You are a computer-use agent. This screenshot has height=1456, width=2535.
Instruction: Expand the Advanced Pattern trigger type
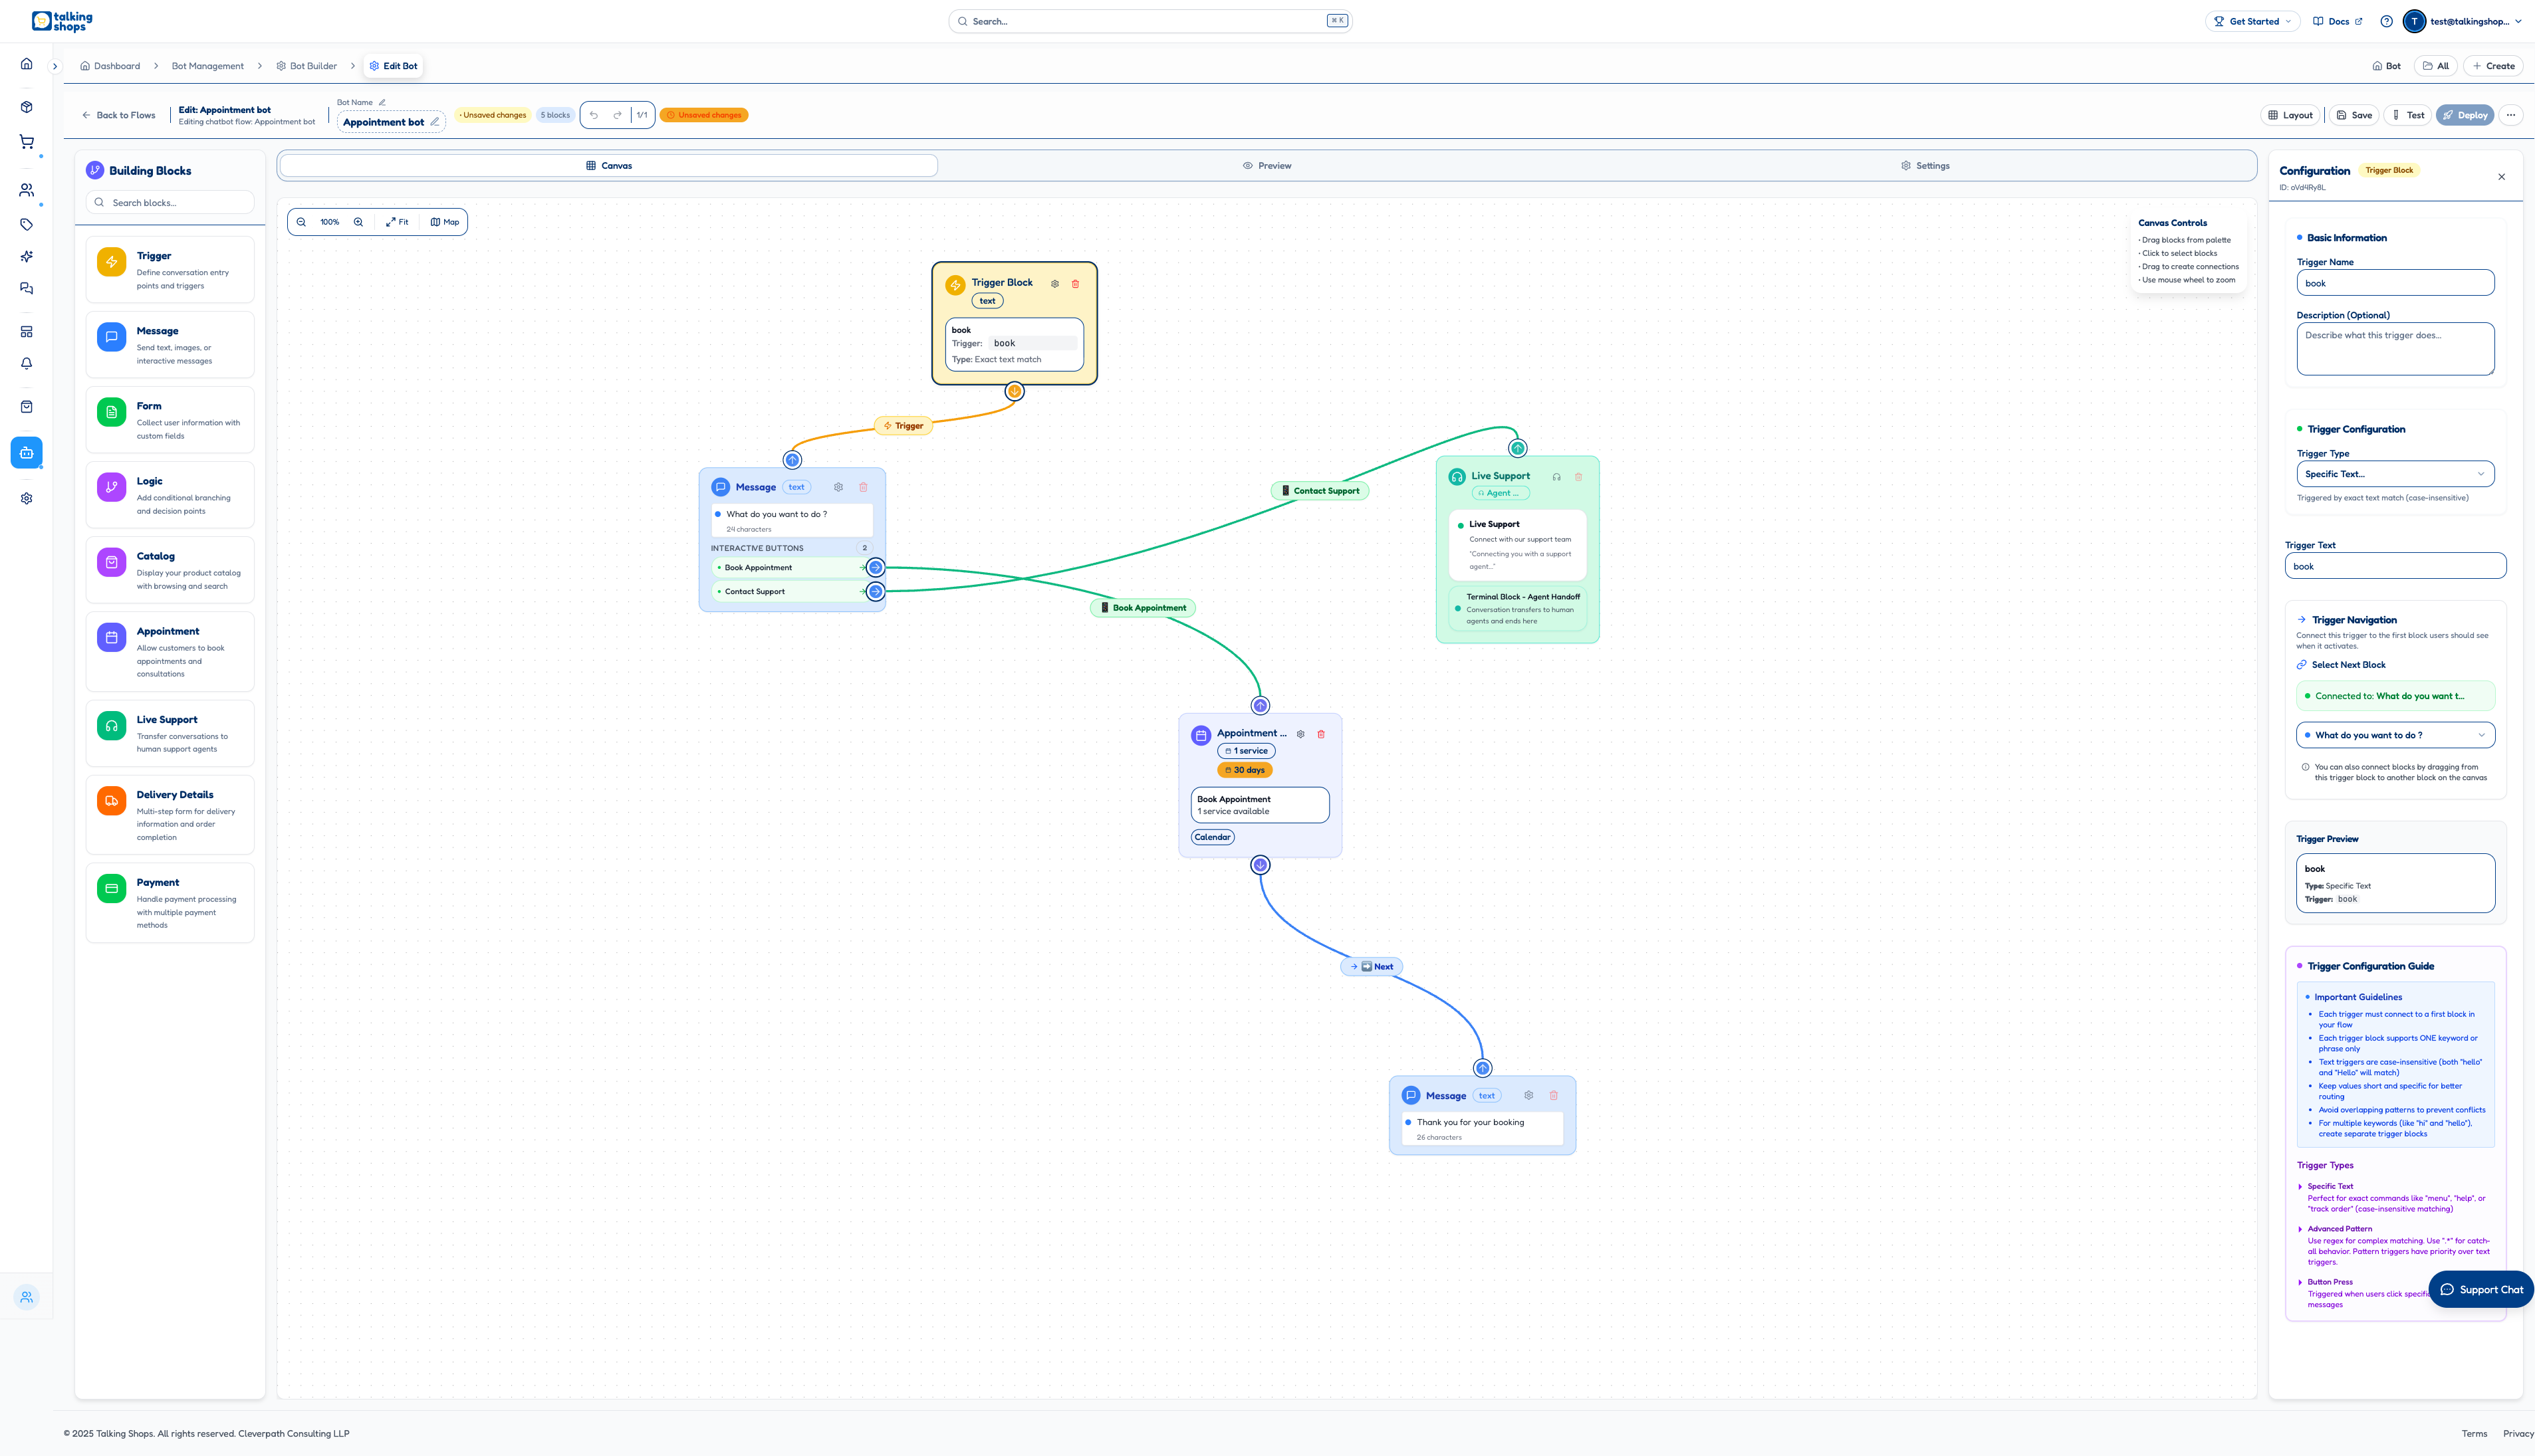click(x=2339, y=1229)
